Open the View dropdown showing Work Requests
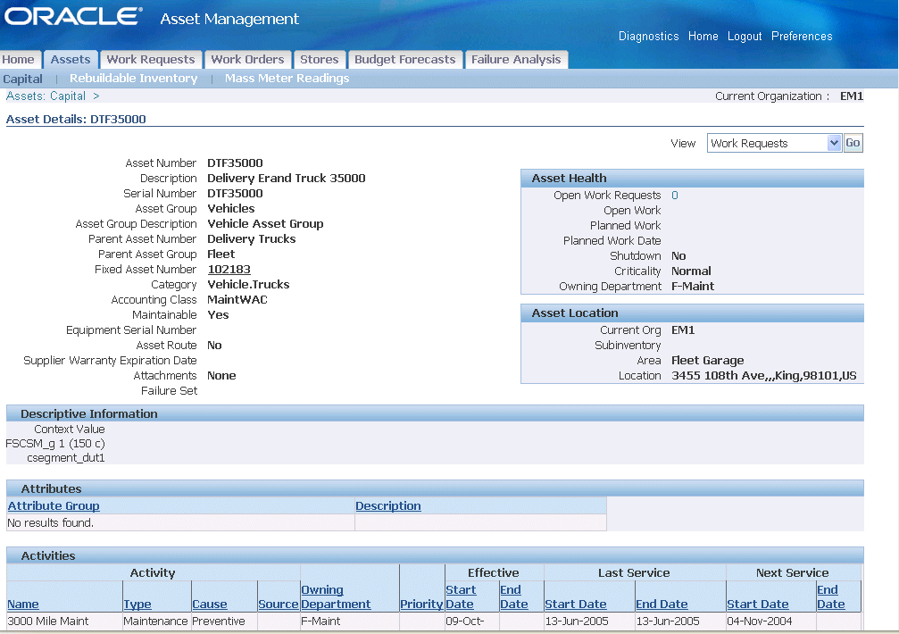Viewport: 899px width, 634px height. pyautogui.click(x=773, y=143)
